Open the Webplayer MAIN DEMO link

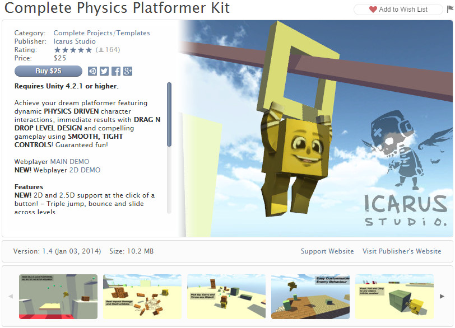tap(70, 162)
